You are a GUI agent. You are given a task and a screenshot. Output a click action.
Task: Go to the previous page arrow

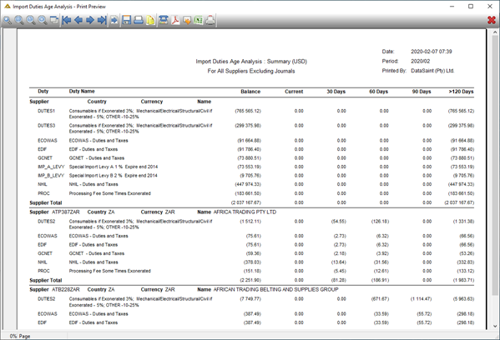[78, 20]
